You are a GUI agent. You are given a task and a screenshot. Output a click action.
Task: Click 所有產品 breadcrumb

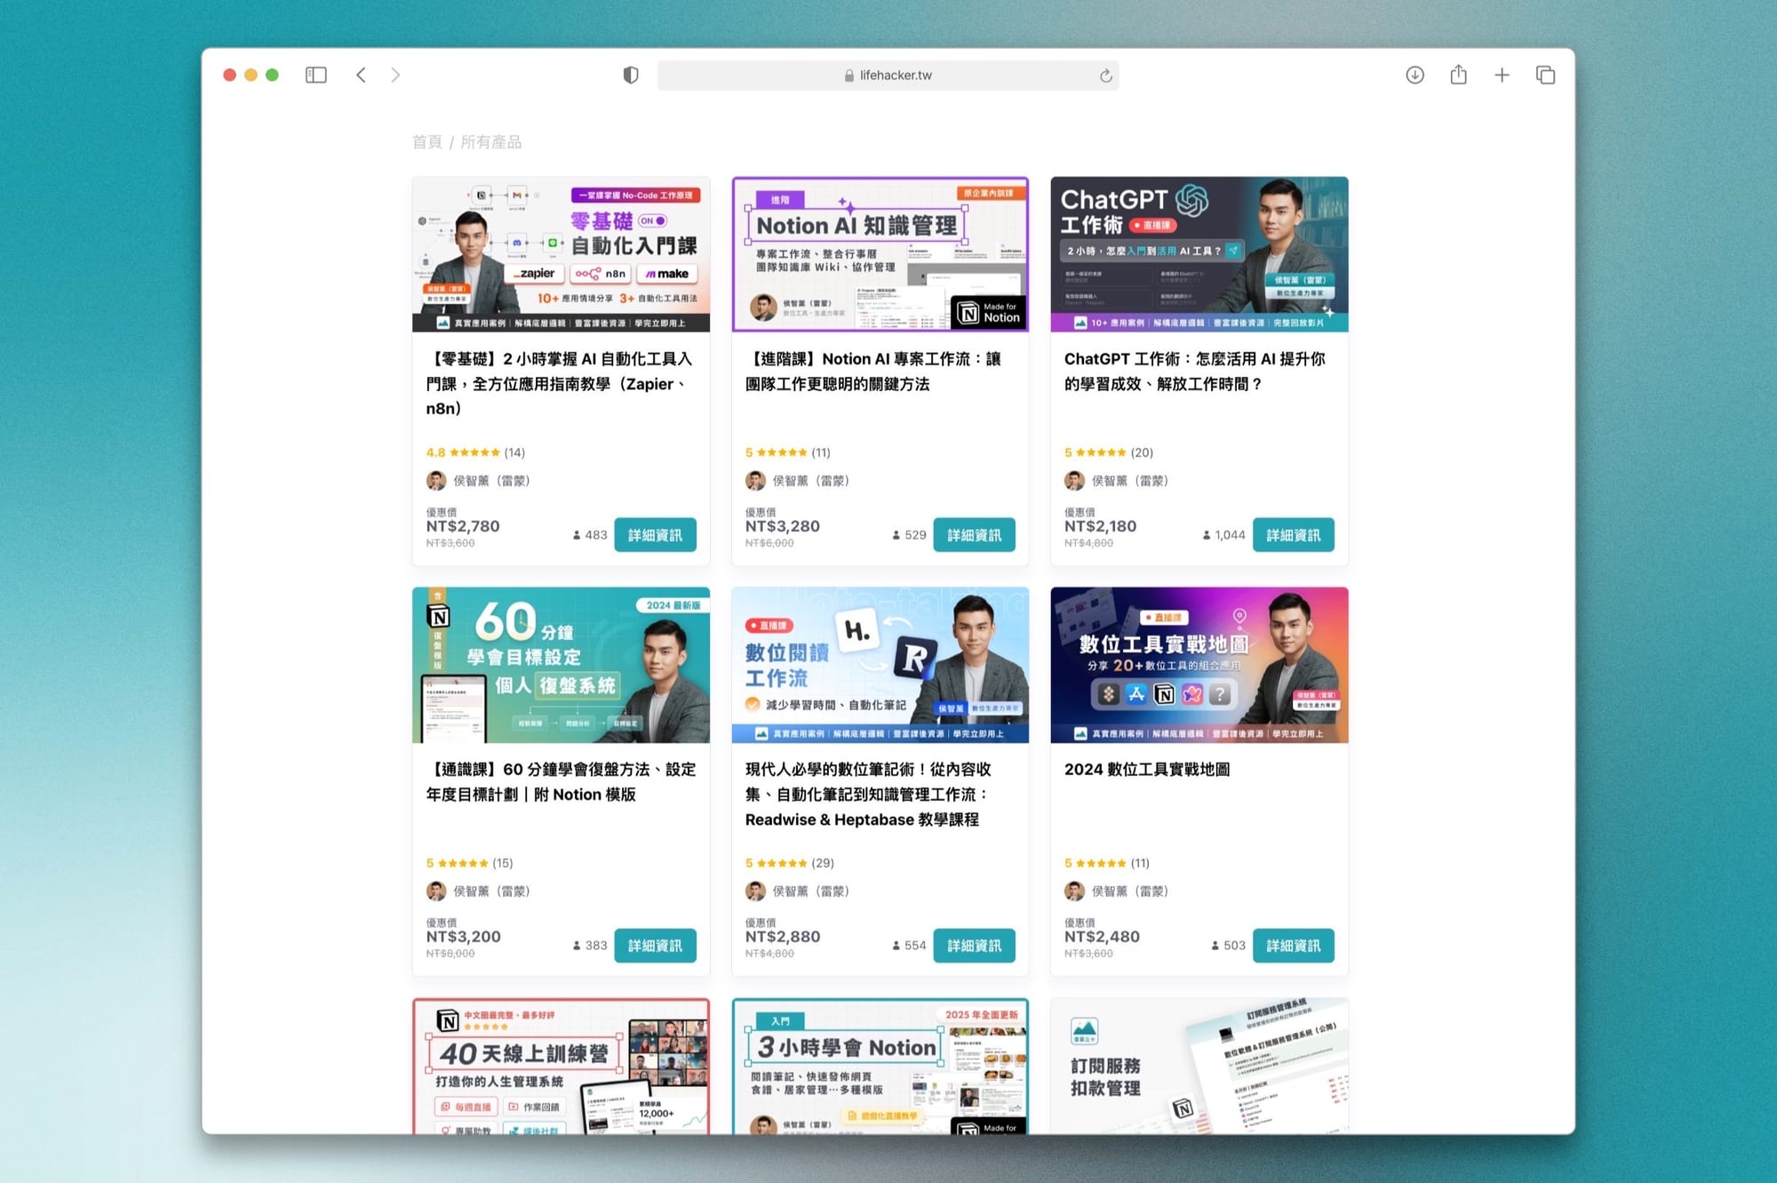[491, 142]
